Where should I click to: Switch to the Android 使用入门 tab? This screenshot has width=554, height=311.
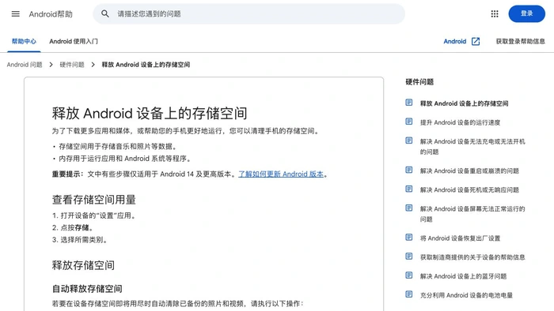coord(74,41)
